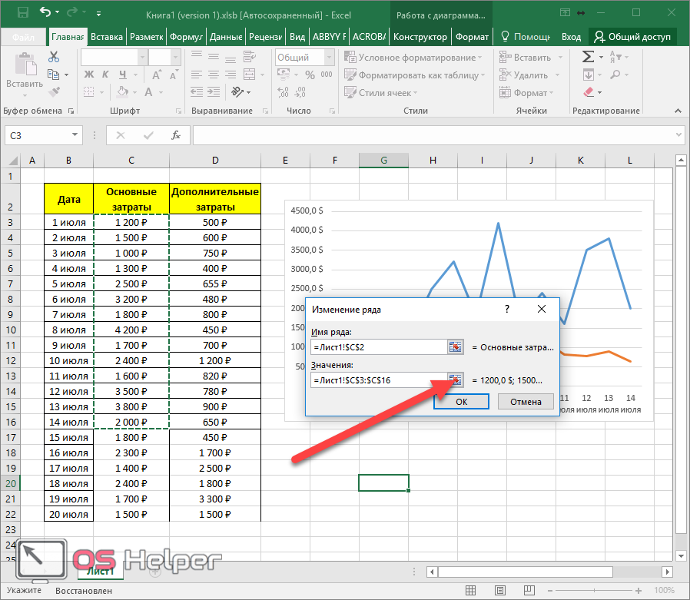Click the range selector icon beside Значения field
690x600 pixels.
456,380
